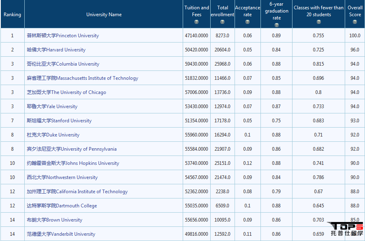The image size is (365, 241).
Task: Open Johns Hopkins University link
Action: pos(73,163)
